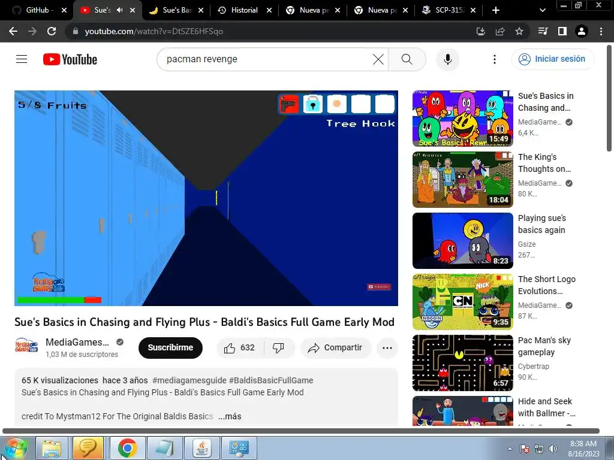
Task: Open hashtag #BaldisBasicFullGame
Action: [x=271, y=380]
